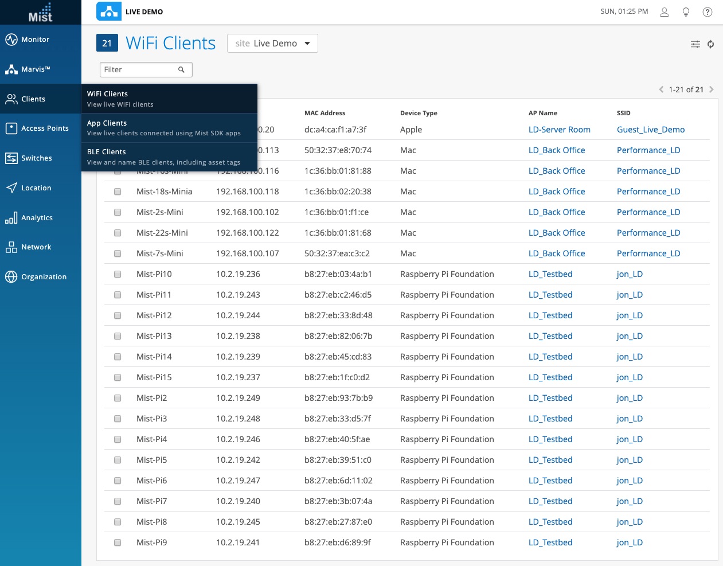Click the refresh icon at top right
This screenshot has width=723, height=566.
tap(710, 44)
